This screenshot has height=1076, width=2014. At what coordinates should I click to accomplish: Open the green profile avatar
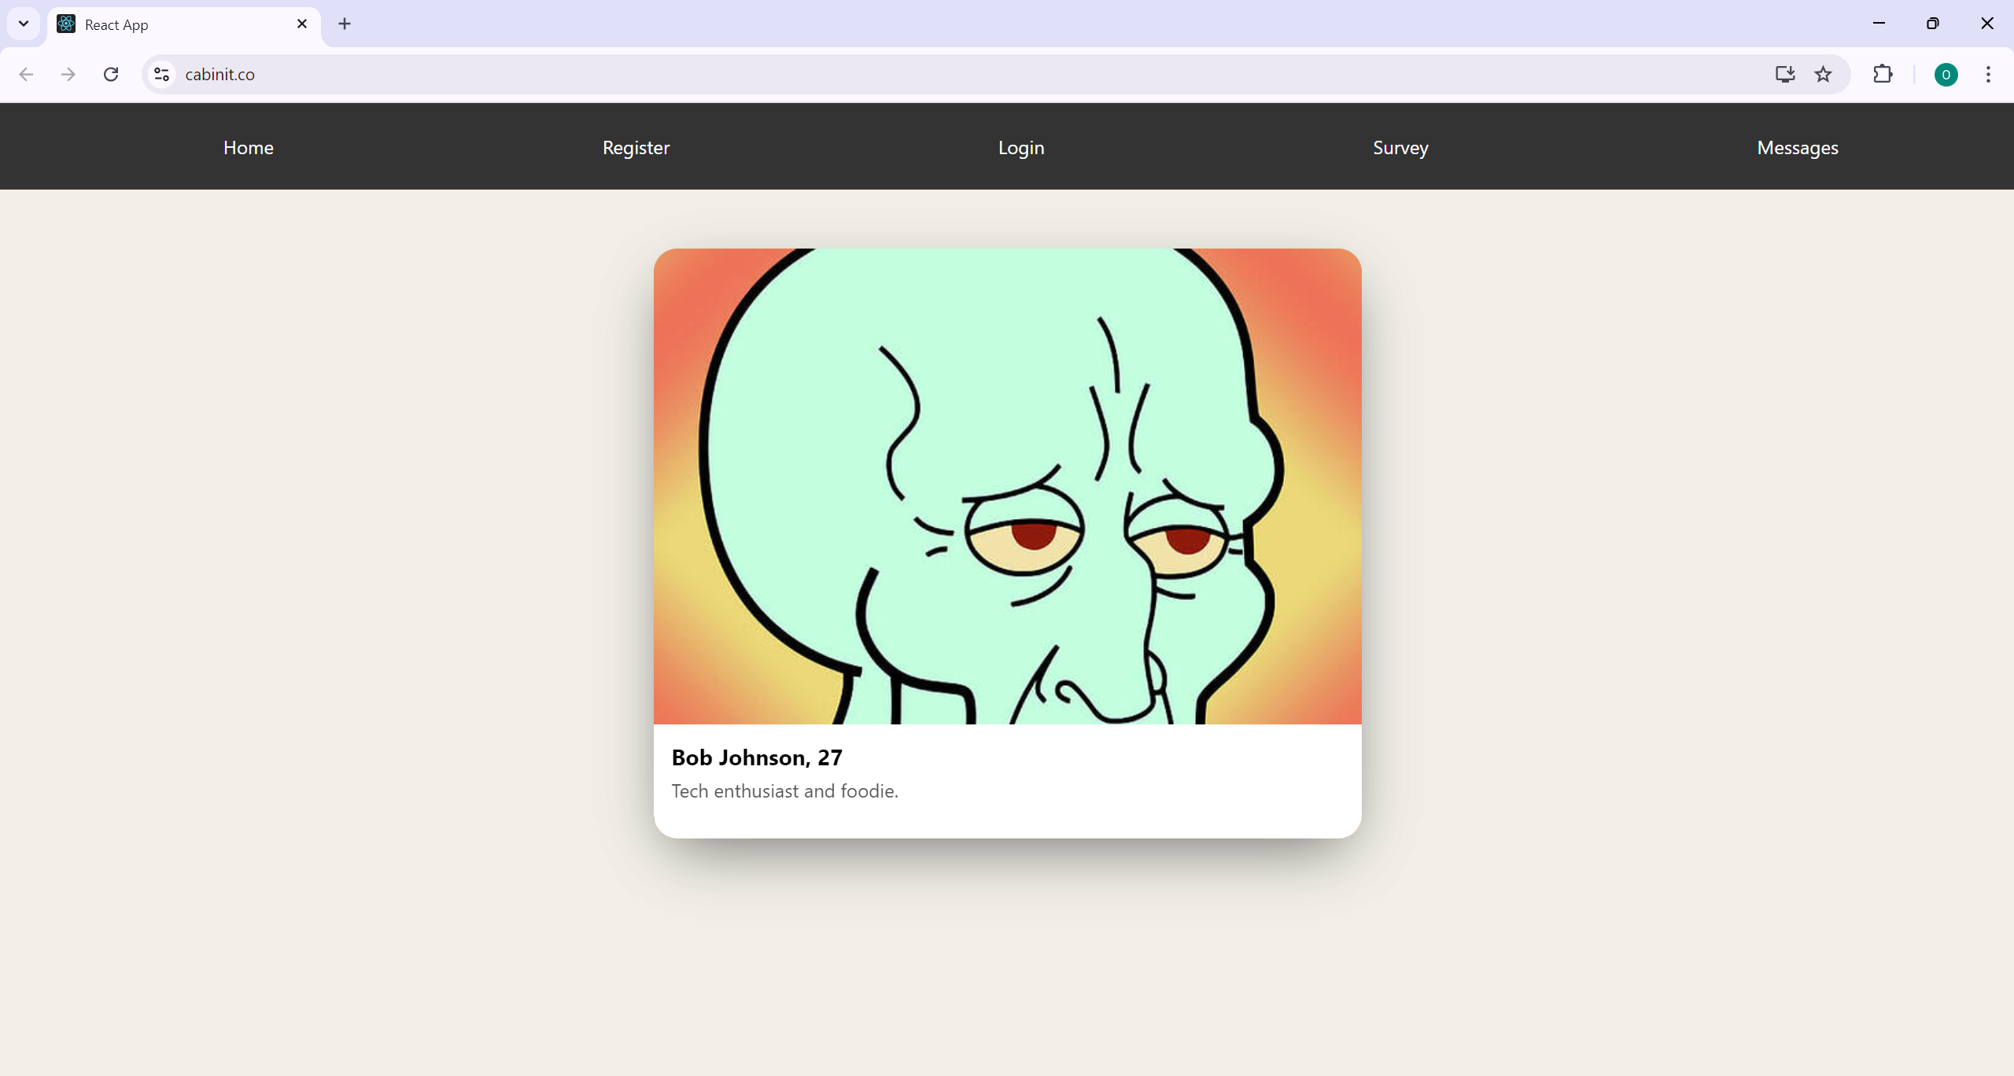pyautogui.click(x=1946, y=75)
